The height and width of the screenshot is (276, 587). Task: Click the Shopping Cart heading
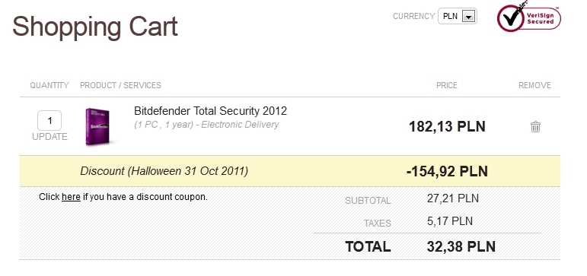click(x=95, y=27)
